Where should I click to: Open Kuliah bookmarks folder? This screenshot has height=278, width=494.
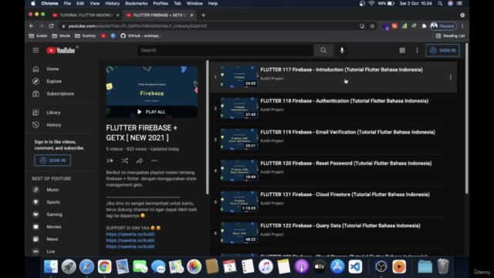point(38,36)
